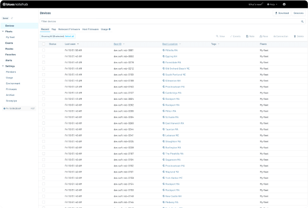
Task: Click the pin icon beside Owner badge
Action: click(12, 18)
